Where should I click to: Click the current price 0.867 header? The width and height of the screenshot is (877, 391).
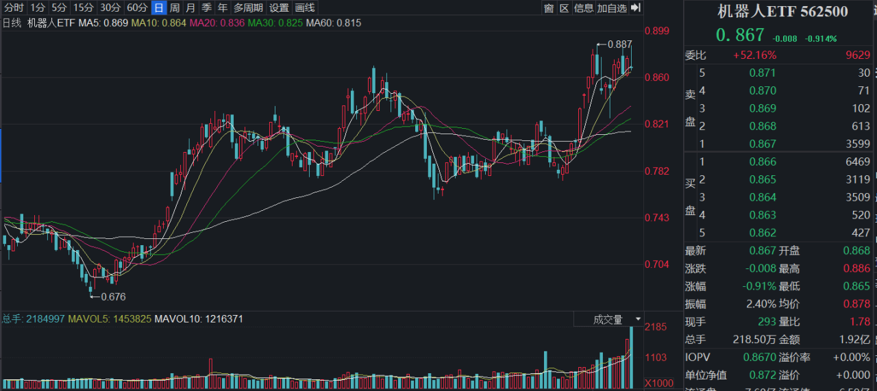(740, 34)
